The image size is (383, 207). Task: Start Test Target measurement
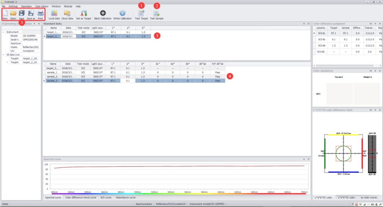click(141, 15)
